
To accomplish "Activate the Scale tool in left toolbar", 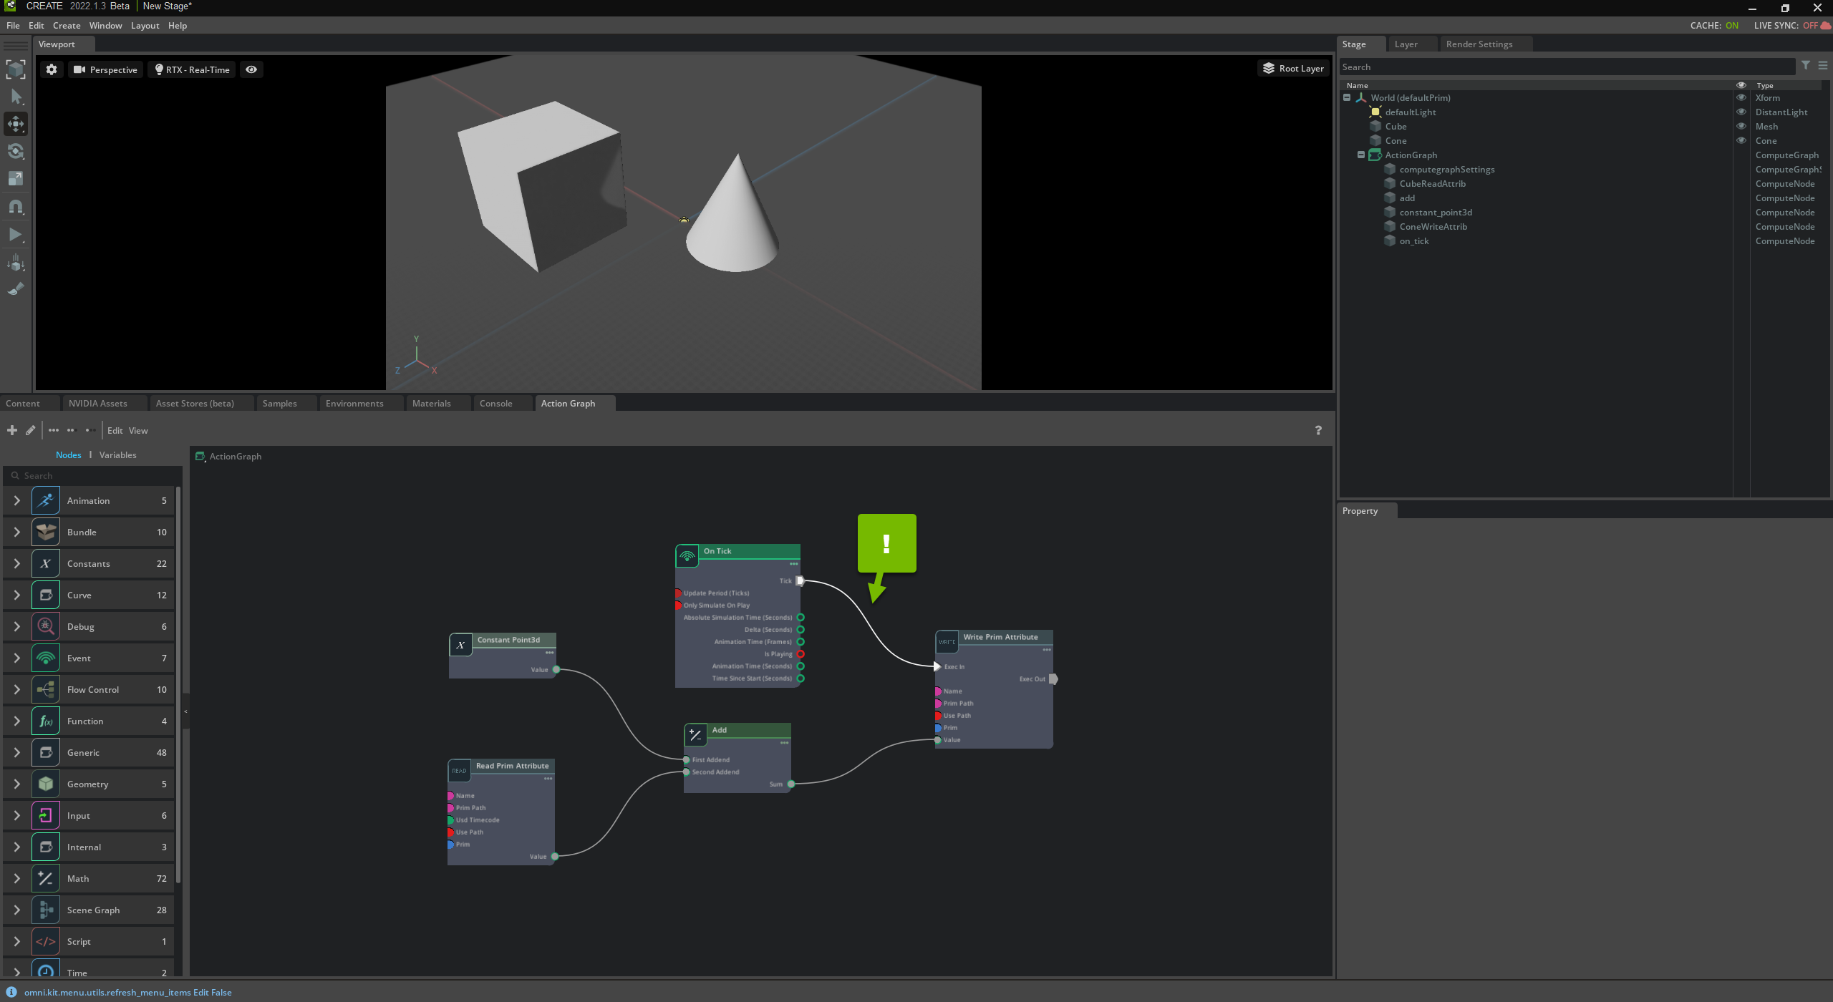I will click(16, 178).
